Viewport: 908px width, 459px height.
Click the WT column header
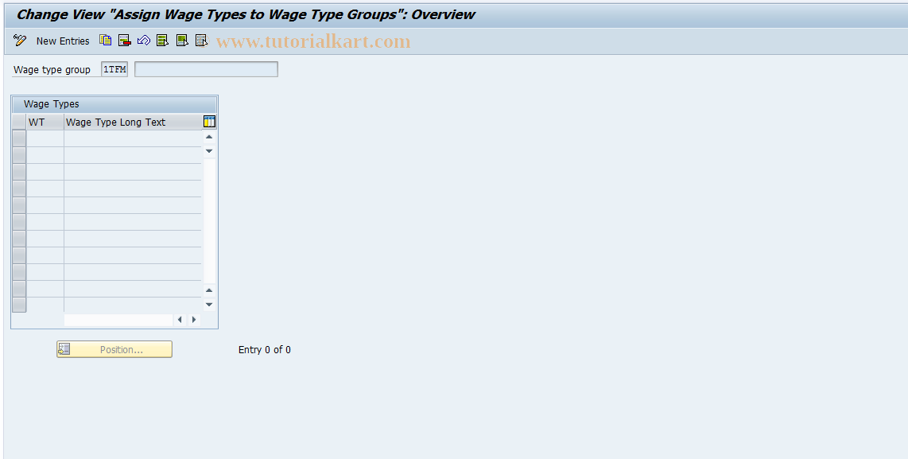pos(45,123)
